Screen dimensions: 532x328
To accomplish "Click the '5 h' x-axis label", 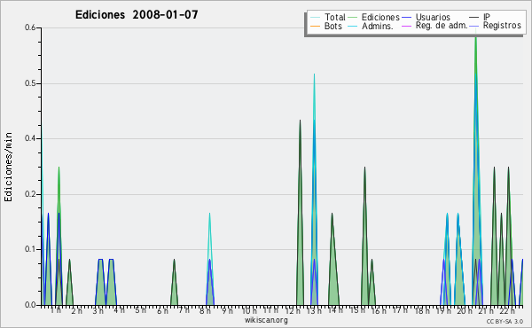I will pyautogui.click(x=140, y=310).
